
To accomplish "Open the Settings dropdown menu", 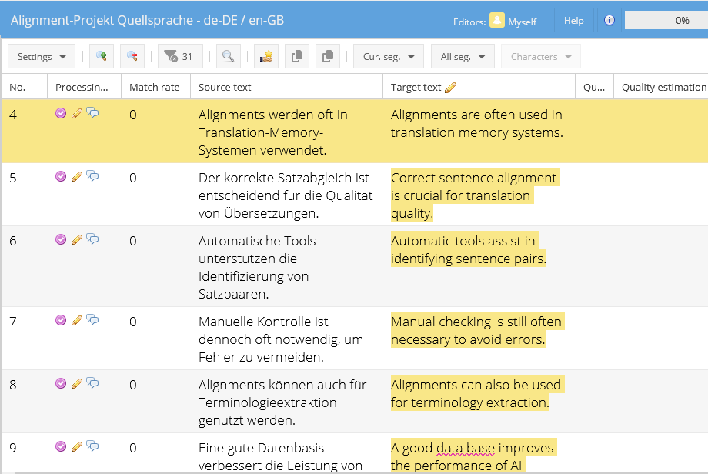I will tap(42, 57).
